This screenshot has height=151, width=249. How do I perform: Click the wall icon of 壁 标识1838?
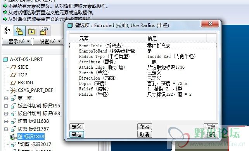click(x=14, y=137)
